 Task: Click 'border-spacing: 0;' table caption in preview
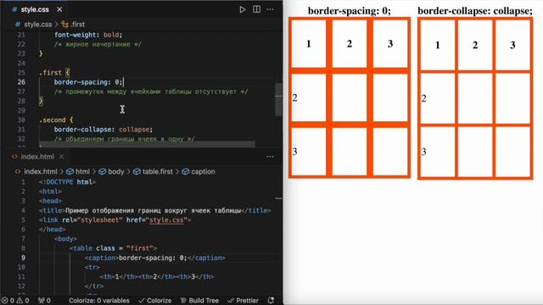pyautogui.click(x=349, y=11)
